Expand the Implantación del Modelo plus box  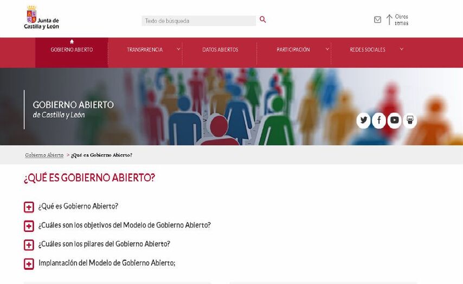coord(29,264)
